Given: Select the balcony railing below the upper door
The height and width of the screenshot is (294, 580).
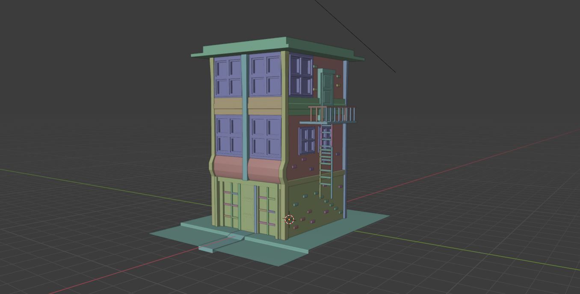Looking at the screenshot, I should (333, 114).
